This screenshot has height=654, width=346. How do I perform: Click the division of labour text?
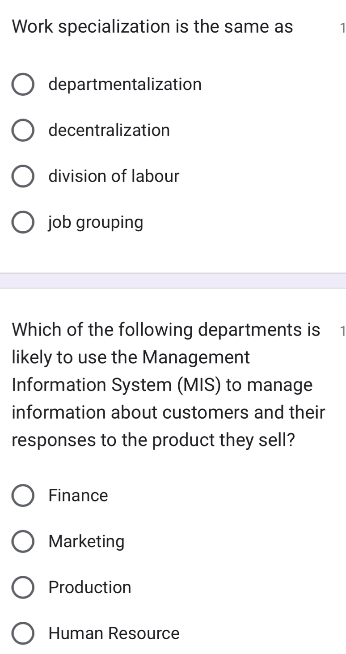click(x=114, y=176)
